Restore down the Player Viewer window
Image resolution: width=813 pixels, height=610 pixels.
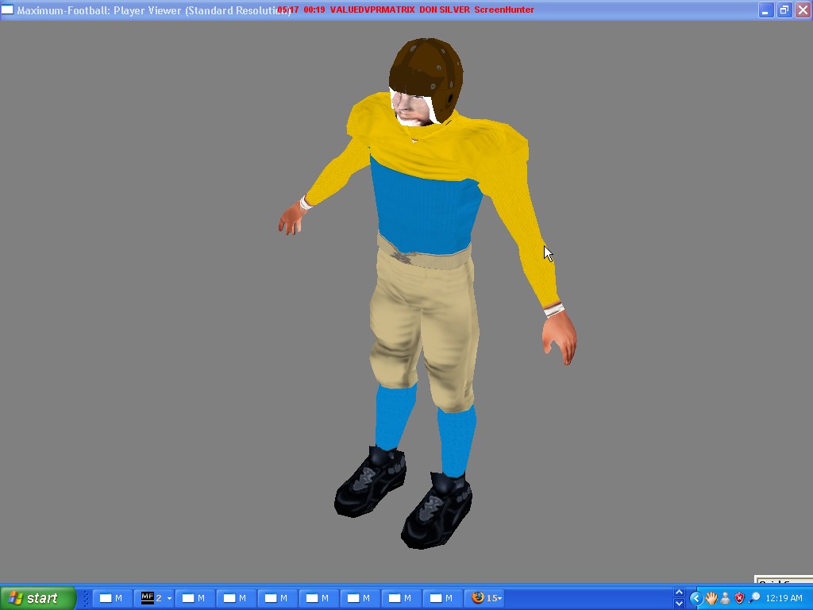point(784,10)
